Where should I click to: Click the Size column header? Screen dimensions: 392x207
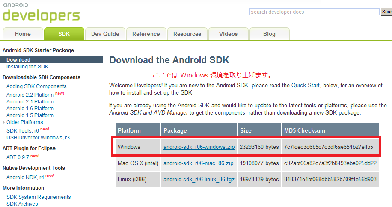pyautogui.click(x=259, y=130)
